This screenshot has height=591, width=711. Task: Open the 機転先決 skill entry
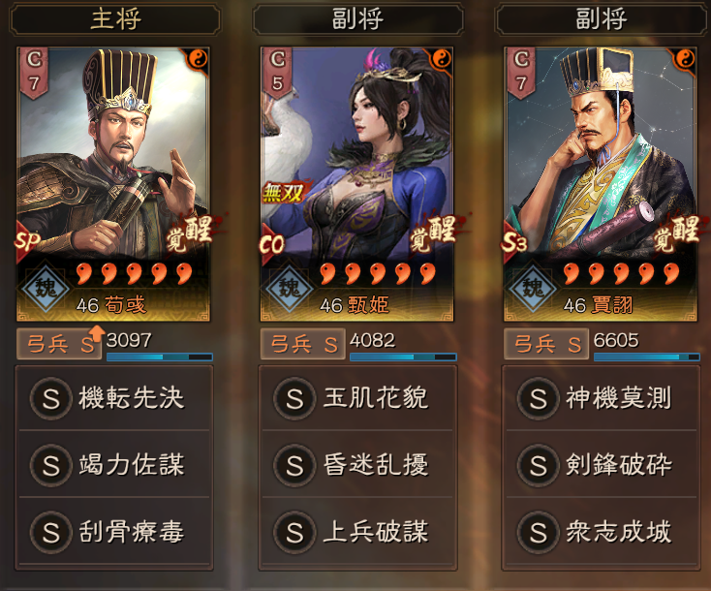[x=114, y=398]
